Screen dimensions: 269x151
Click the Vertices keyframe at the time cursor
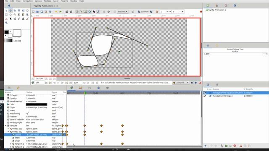click(84, 126)
